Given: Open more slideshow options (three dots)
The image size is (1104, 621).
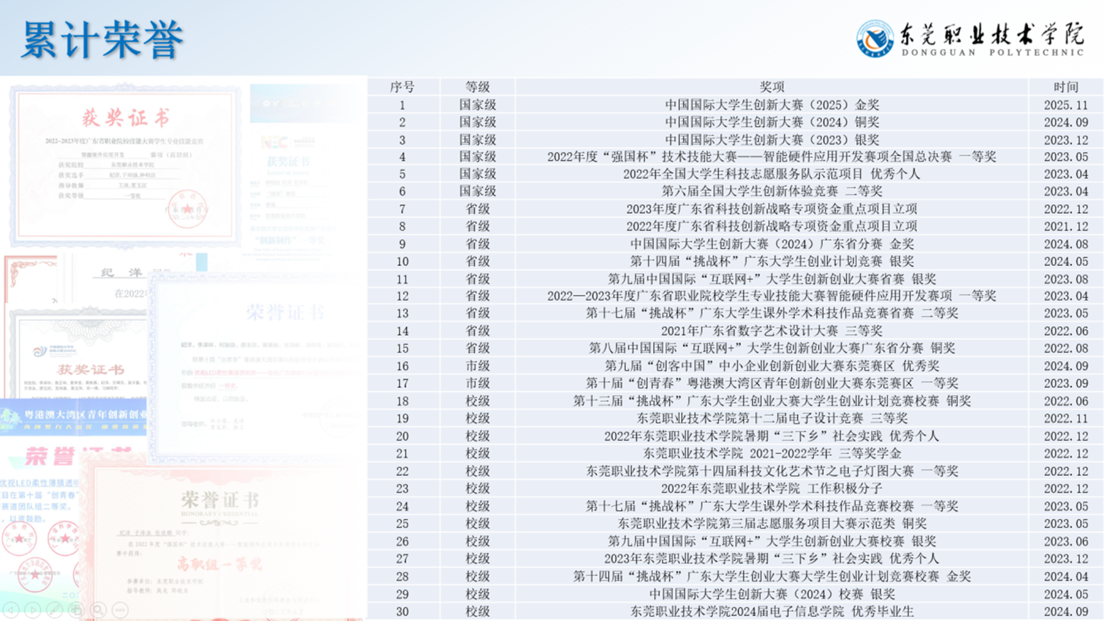Looking at the screenshot, I should click(x=120, y=610).
